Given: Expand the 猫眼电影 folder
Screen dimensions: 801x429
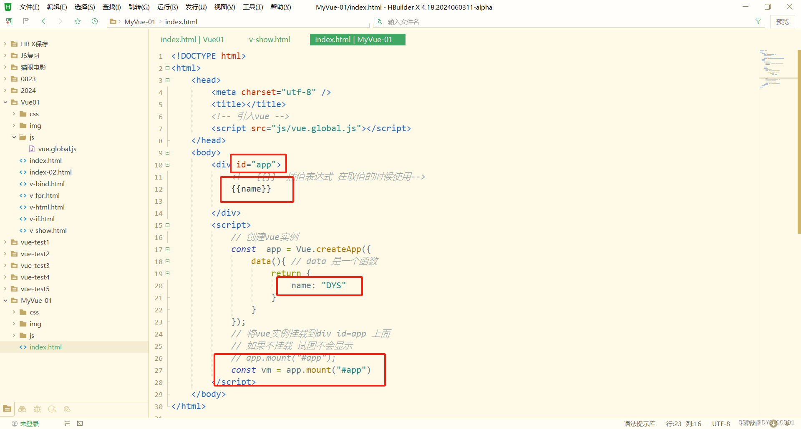Looking at the screenshot, I should pyautogui.click(x=5, y=67).
